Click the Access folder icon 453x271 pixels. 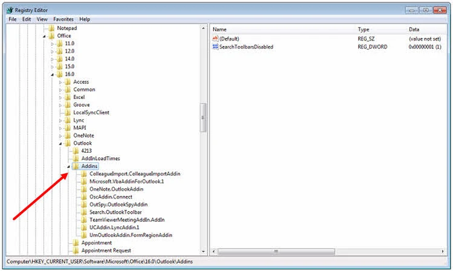pyautogui.click(x=68, y=82)
